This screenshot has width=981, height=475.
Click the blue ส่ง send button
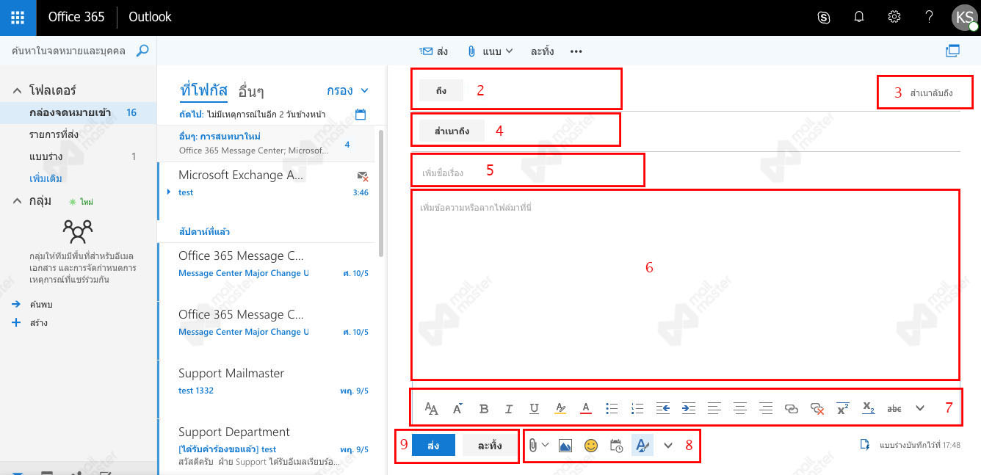coord(433,446)
